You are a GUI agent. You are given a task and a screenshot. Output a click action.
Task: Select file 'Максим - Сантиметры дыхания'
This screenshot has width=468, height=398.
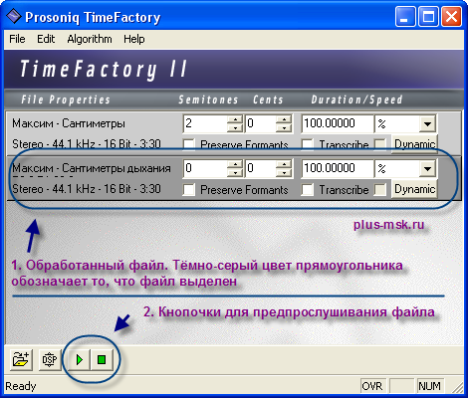[x=92, y=168]
